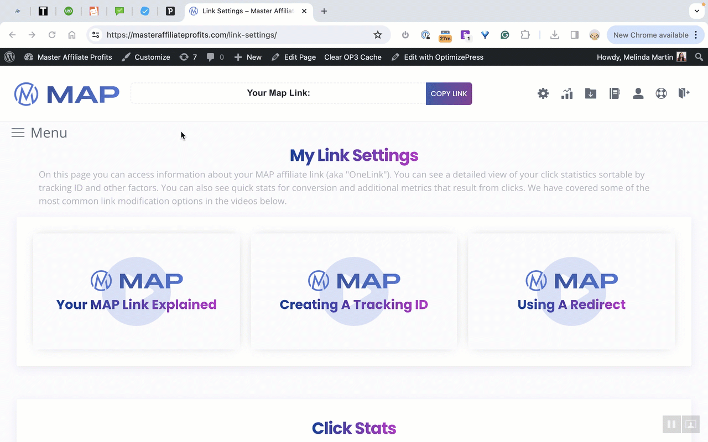Click the New Chrome available button
The height and width of the screenshot is (442, 708).
pyautogui.click(x=650, y=35)
